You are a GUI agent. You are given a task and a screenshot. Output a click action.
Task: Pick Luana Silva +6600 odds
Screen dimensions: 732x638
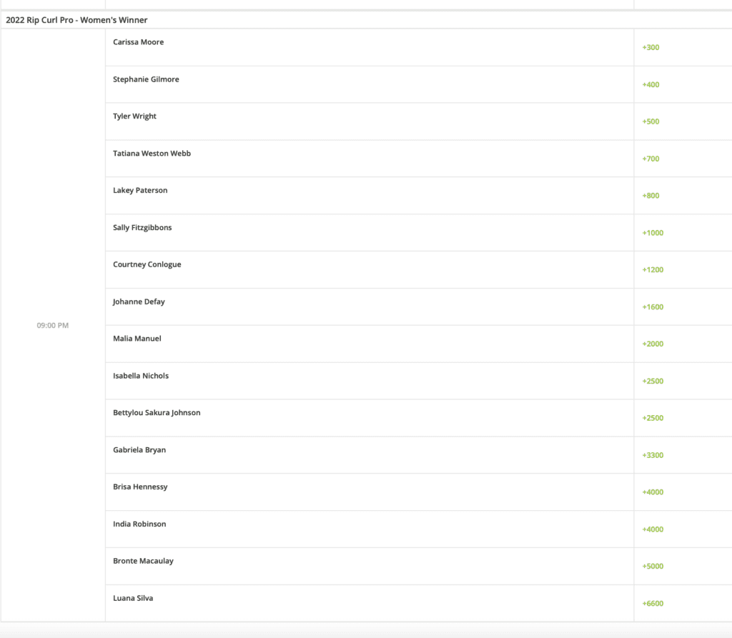(x=653, y=604)
